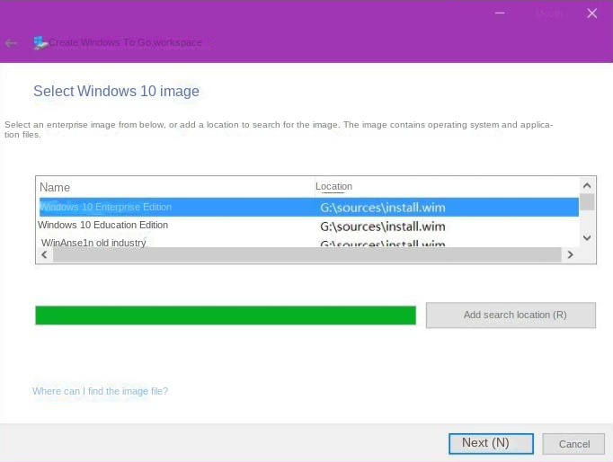The height and width of the screenshot is (462, 613).
Task: Click the Cancel button
Action: pyautogui.click(x=573, y=444)
